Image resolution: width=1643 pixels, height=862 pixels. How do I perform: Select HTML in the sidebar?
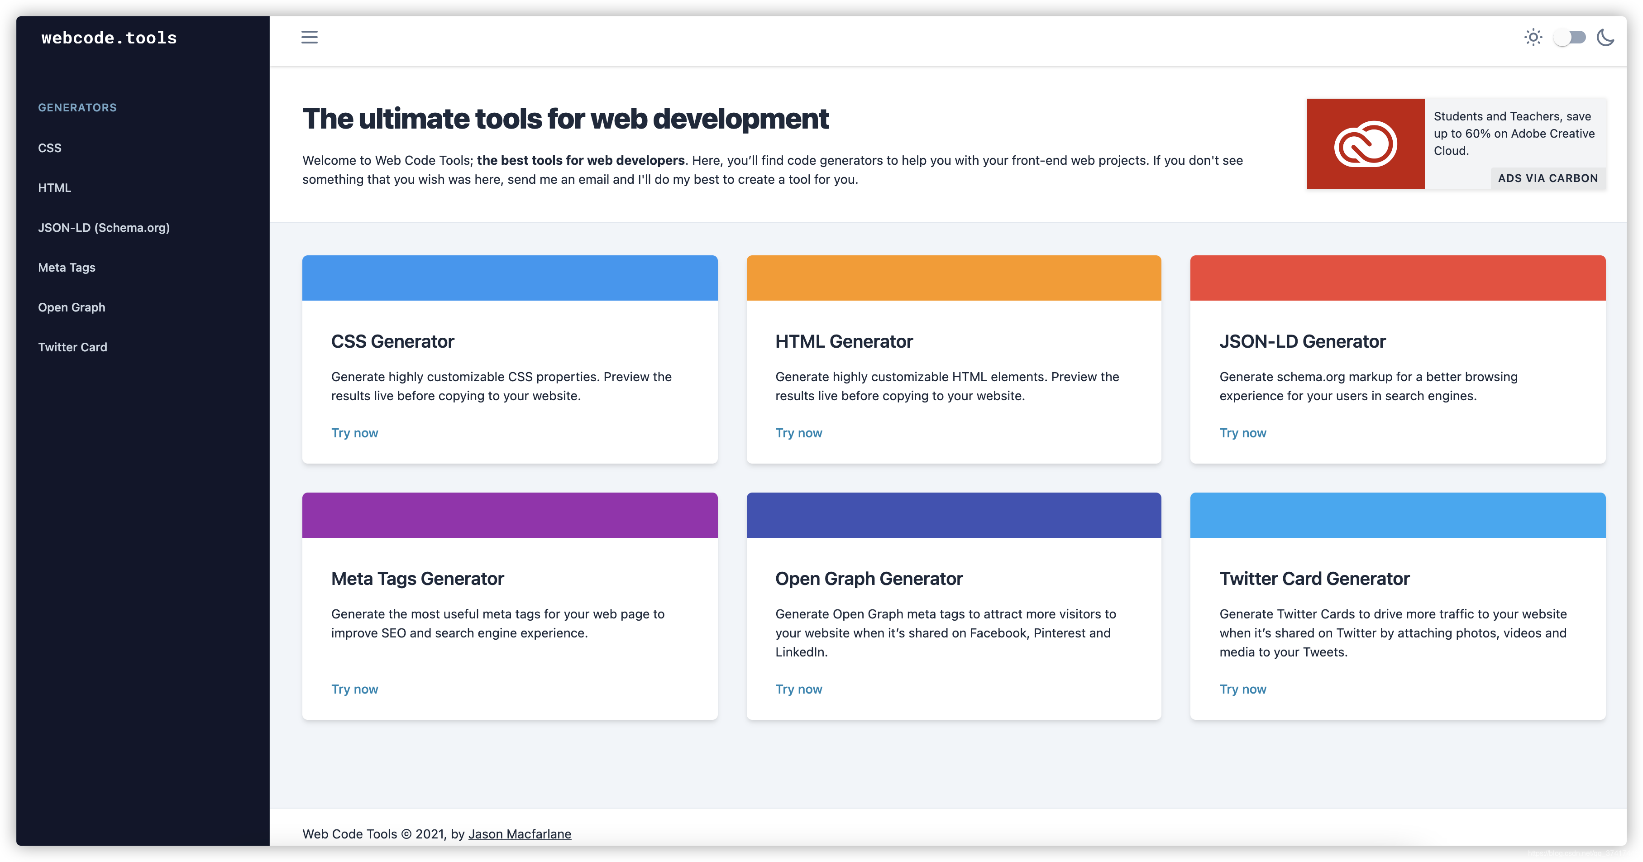(x=55, y=187)
